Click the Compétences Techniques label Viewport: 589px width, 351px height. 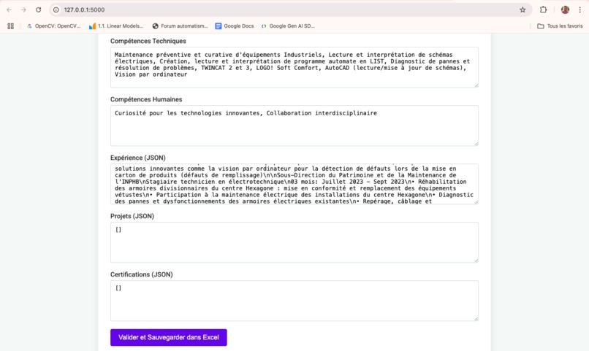tap(148, 41)
